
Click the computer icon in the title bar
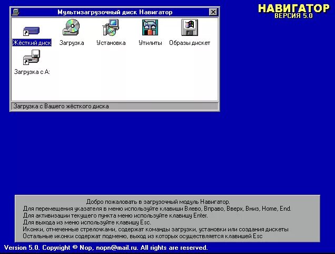pyautogui.click(x=16, y=12)
